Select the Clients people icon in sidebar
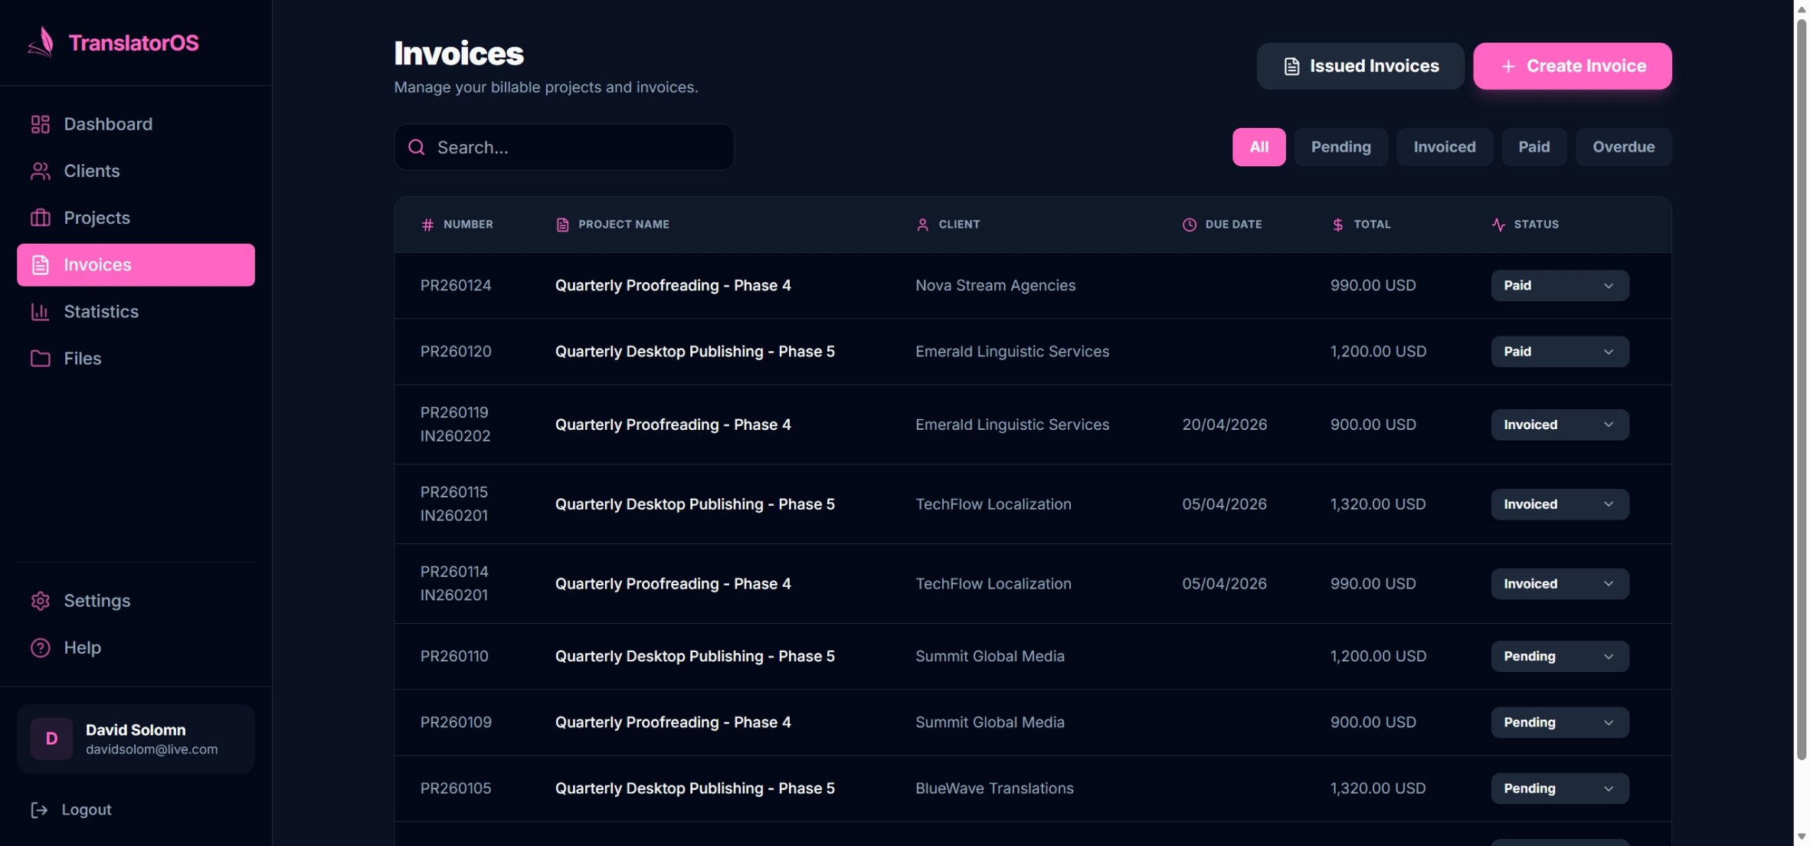 click(41, 171)
